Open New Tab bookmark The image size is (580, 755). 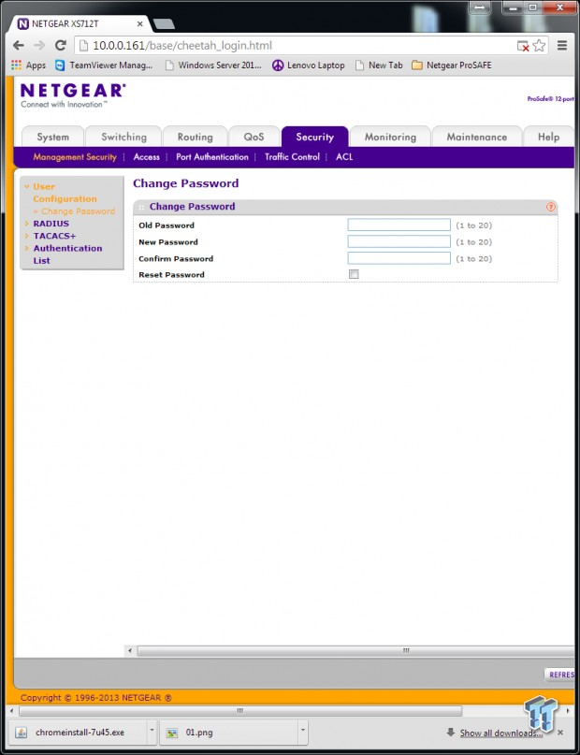tap(378, 65)
